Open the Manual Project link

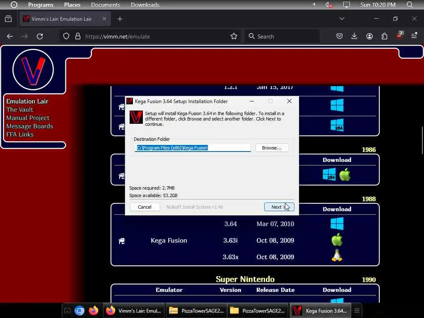[x=28, y=118]
